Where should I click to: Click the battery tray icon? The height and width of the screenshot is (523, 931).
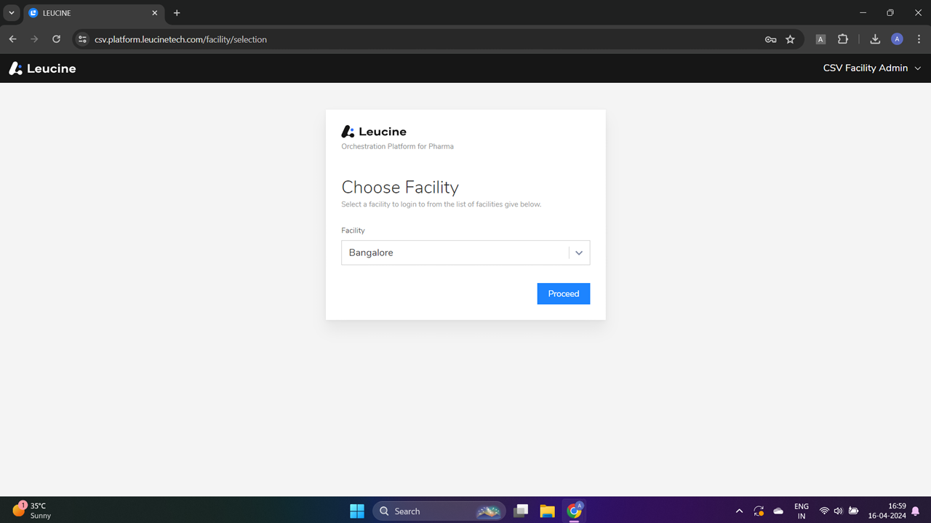click(854, 511)
